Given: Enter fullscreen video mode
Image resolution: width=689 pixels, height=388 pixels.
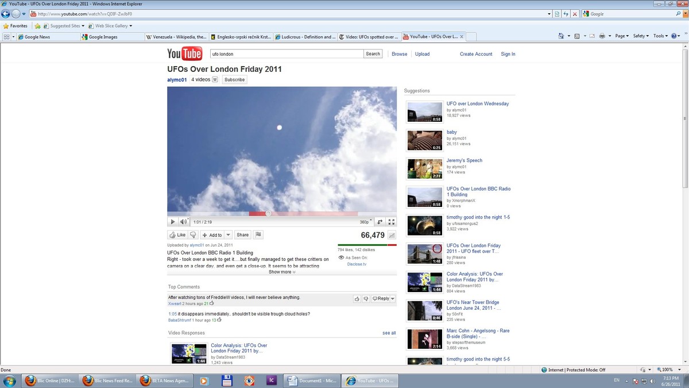Looking at the screenshot, I should tap(392, 221).
